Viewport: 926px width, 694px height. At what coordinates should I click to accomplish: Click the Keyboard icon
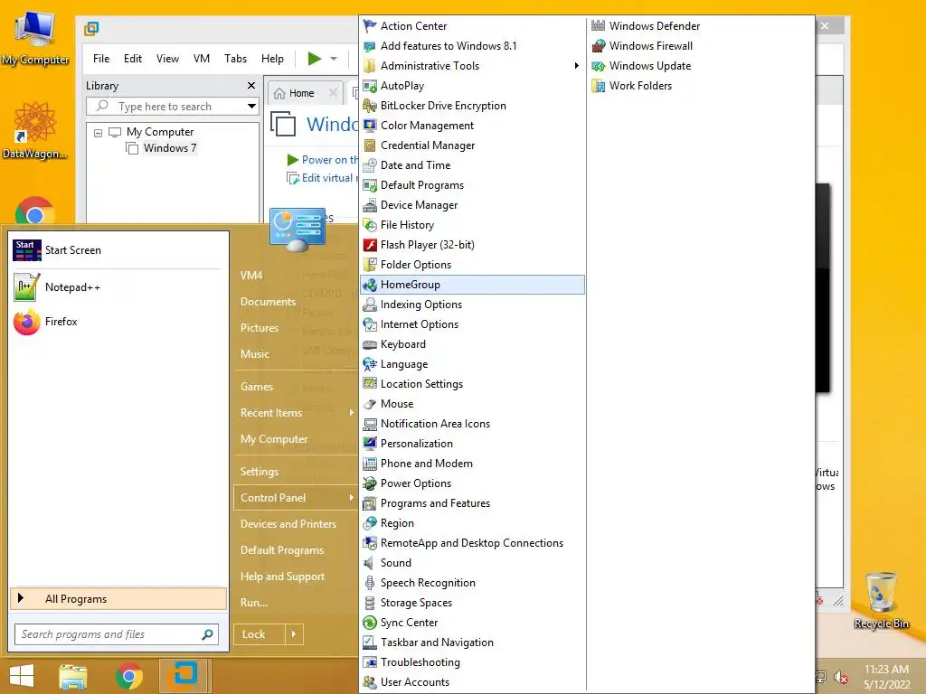(370, 344)
